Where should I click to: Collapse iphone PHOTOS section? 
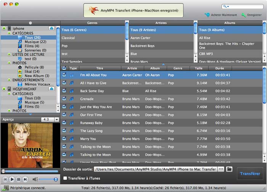[9, 63]
